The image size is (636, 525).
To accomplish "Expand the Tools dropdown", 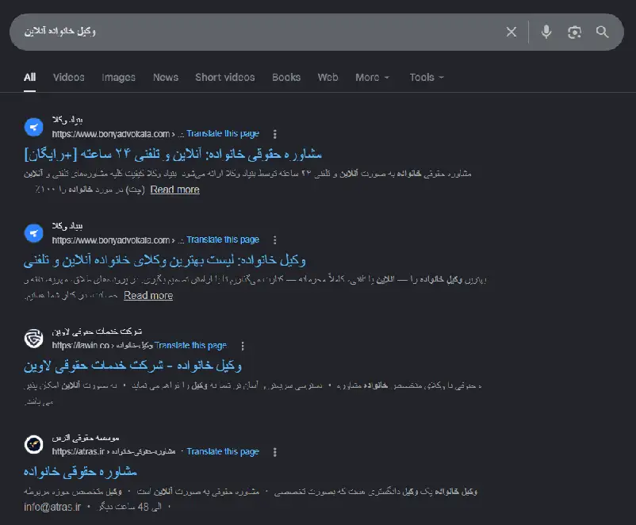I will coord(427,77).
